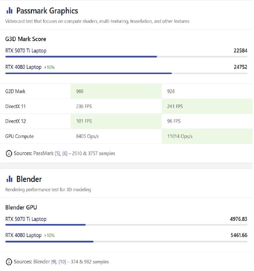Click the 2510 & 3757 samples text
The image size is (254, 271).
[93, 153]
